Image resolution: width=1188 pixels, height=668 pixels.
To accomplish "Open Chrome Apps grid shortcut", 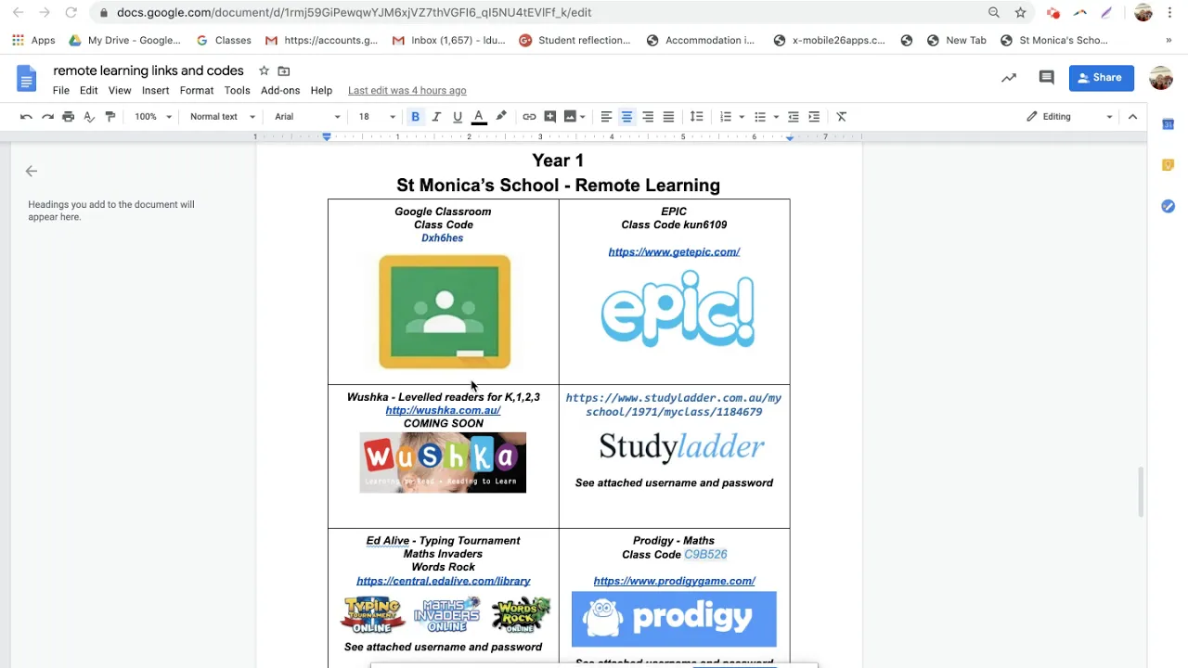I will pos(32,40).
